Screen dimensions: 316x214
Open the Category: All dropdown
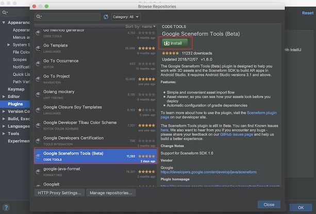[126, 17]
